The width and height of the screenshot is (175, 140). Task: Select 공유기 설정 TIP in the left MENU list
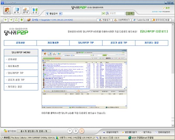coord(21,80)
